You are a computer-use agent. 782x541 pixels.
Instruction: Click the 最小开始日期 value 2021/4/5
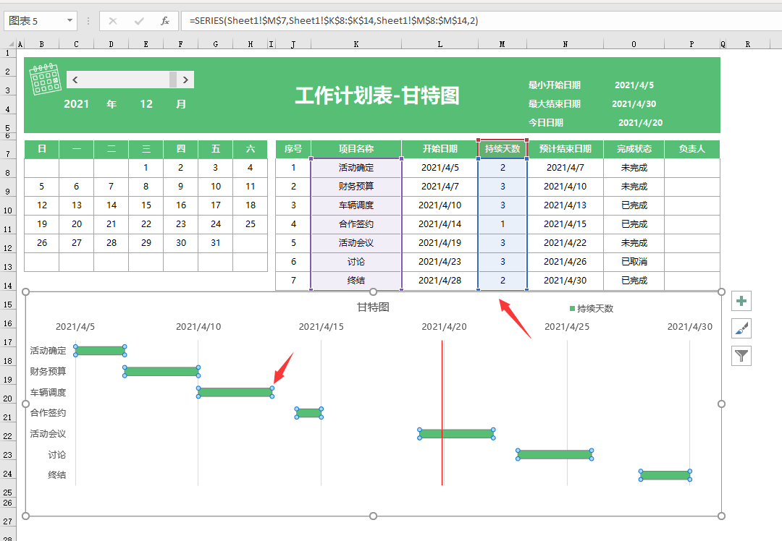coord(634,85)
